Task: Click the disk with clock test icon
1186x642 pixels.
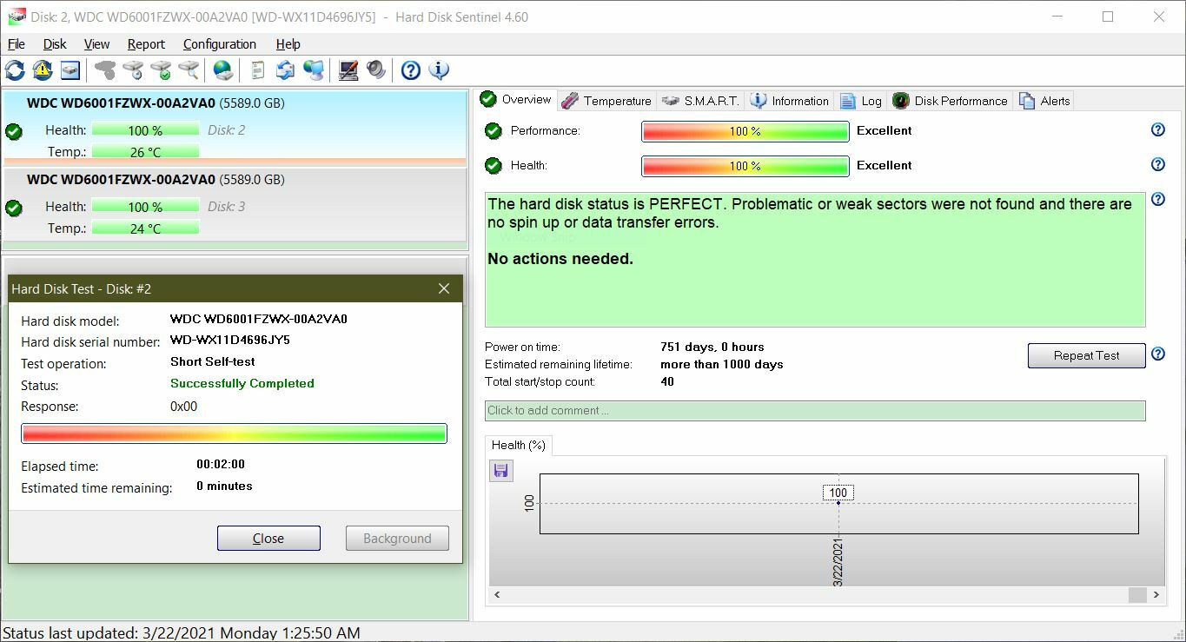Action: click(133, 70)
